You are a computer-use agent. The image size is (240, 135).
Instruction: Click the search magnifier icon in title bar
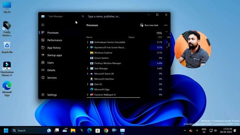click(83, 16)
